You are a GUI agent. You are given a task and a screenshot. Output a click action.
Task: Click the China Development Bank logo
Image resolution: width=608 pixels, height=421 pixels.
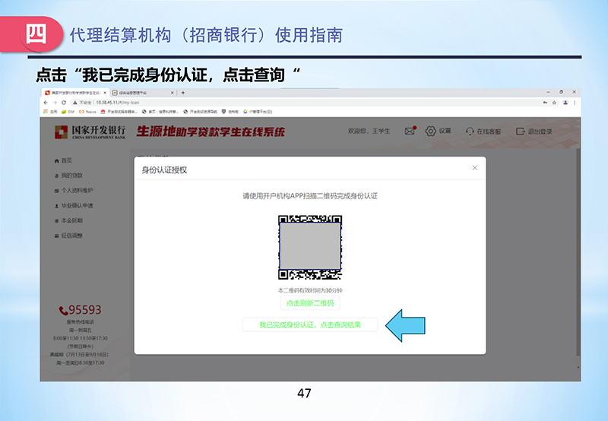tap(90, 131)
